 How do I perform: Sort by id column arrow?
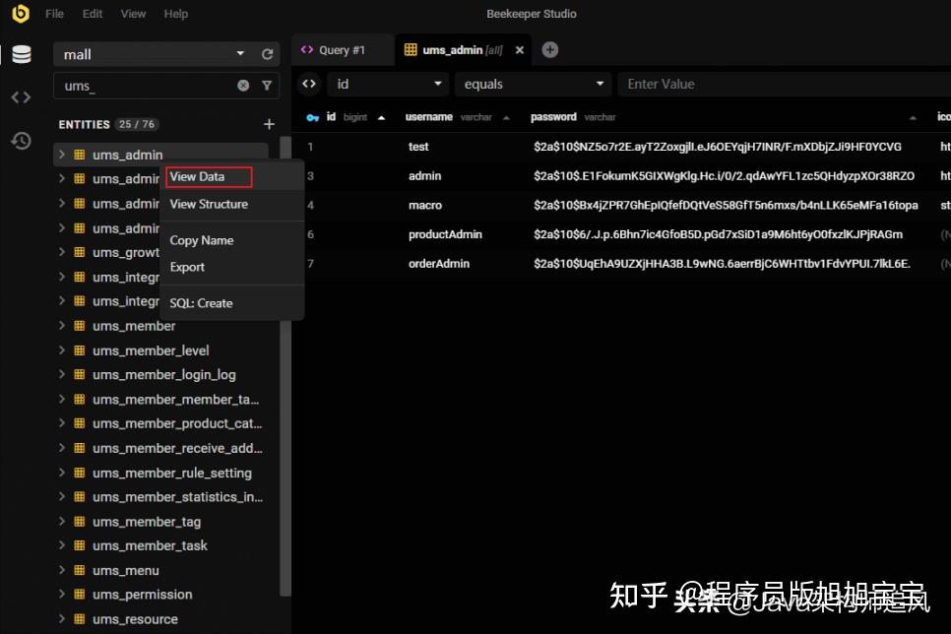381,118
